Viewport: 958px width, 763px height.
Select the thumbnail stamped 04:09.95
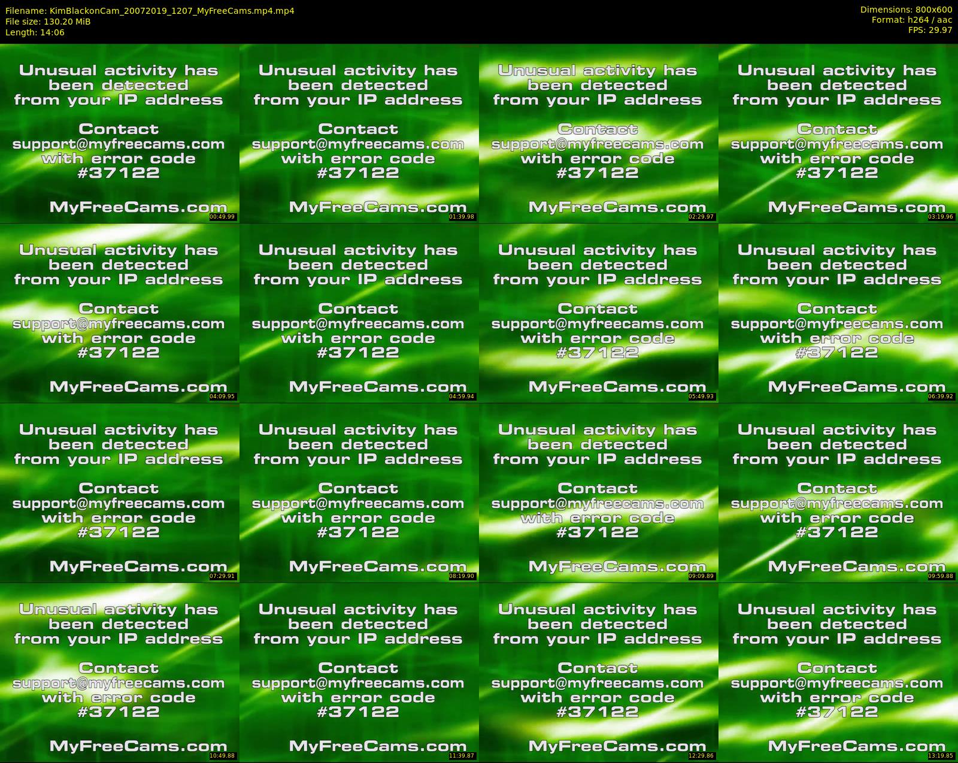[119, 313]
